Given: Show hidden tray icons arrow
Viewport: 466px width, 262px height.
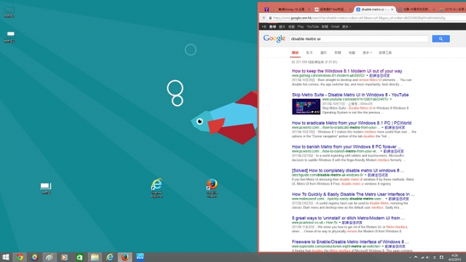Looking at the screenshot, I should [x=410, y=257].
